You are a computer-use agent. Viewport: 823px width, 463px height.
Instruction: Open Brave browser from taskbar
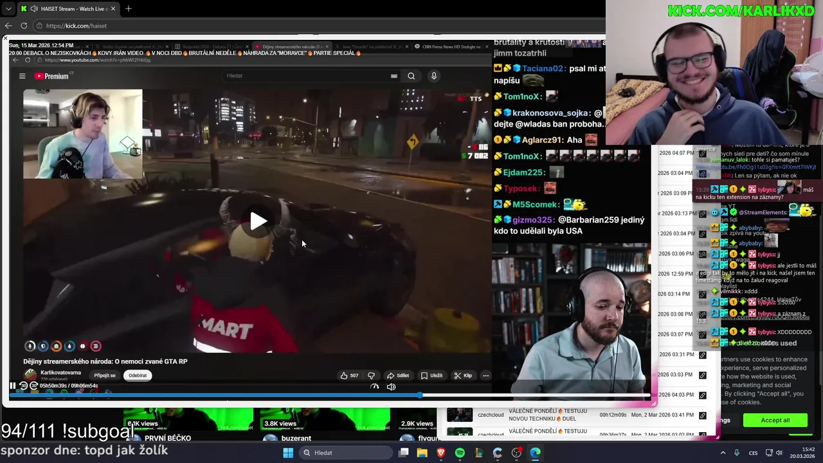point(441,453)
